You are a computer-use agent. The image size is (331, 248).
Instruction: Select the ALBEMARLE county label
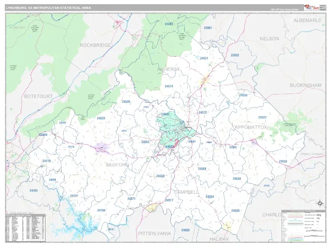307,21
